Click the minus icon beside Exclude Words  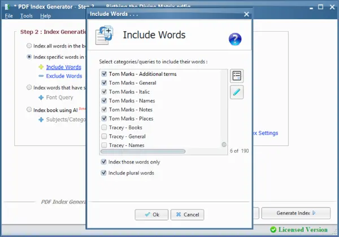click(x=41, y=76)
